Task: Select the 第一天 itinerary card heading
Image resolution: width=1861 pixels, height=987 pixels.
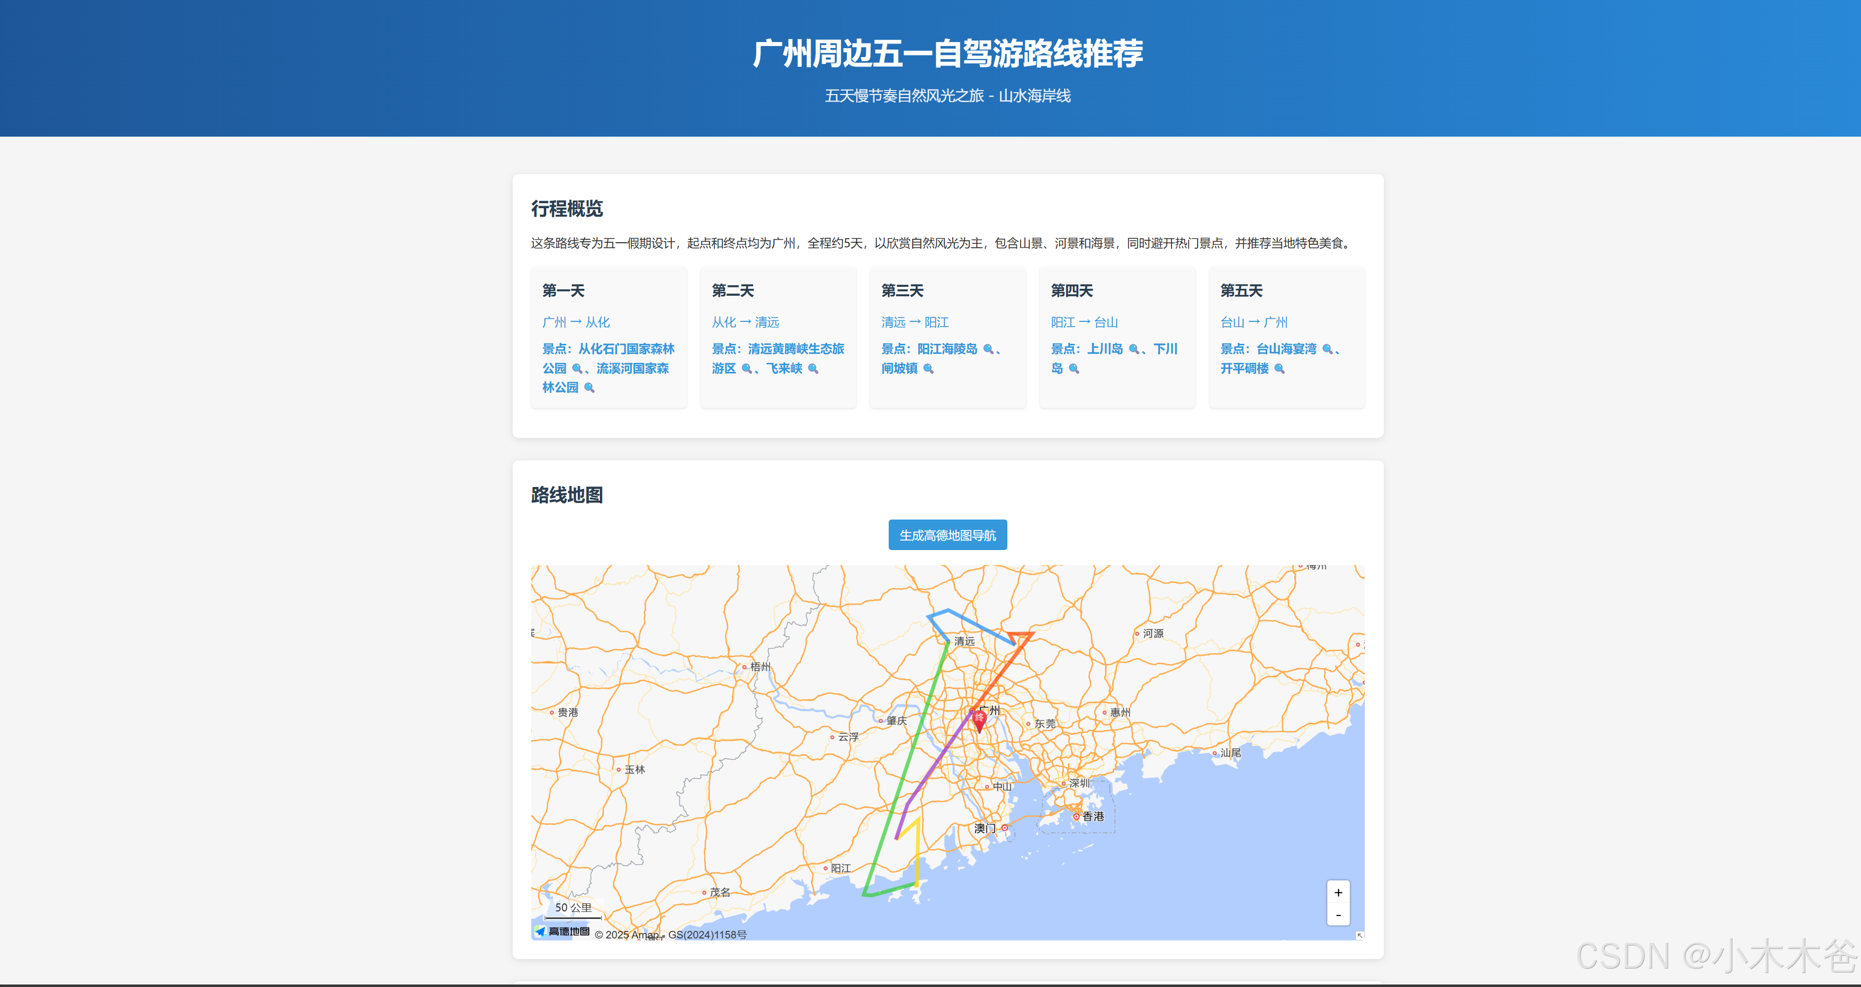Action: 563,290
